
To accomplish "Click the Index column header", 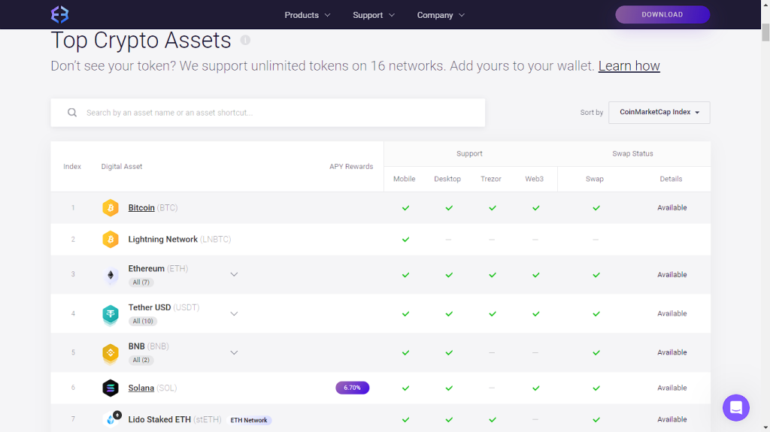I will [72, 167].
